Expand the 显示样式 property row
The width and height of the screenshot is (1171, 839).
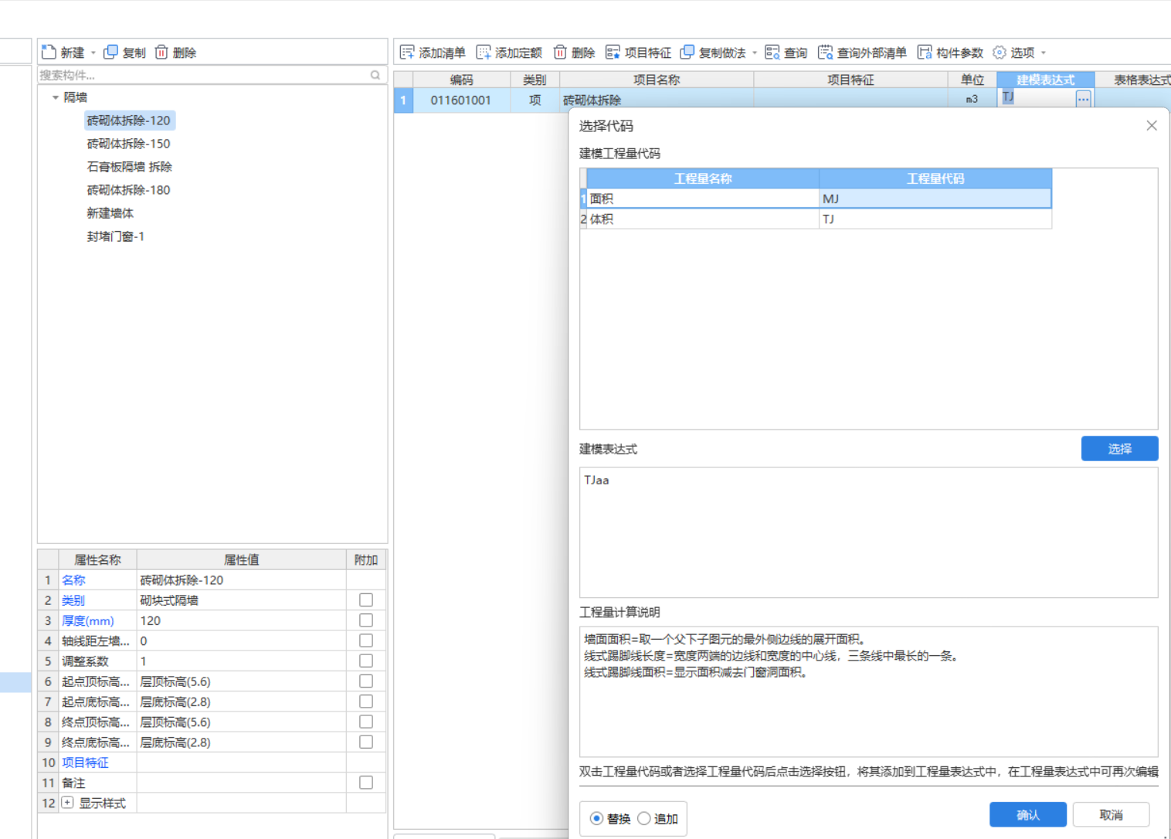tap(68, 803)
